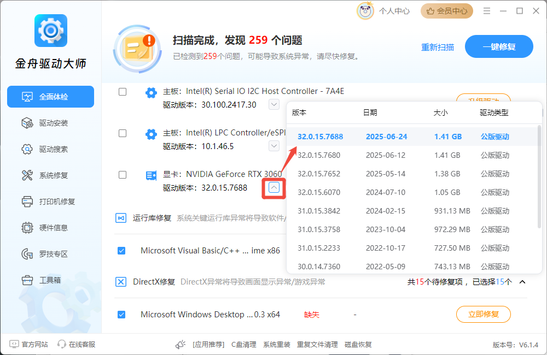Open the 会员中心 button
Viewport: 547px width, 355px height.
click(447, 11)
